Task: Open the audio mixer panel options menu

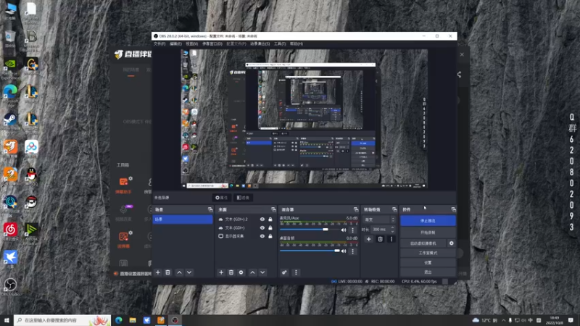Action: point(296,272)
